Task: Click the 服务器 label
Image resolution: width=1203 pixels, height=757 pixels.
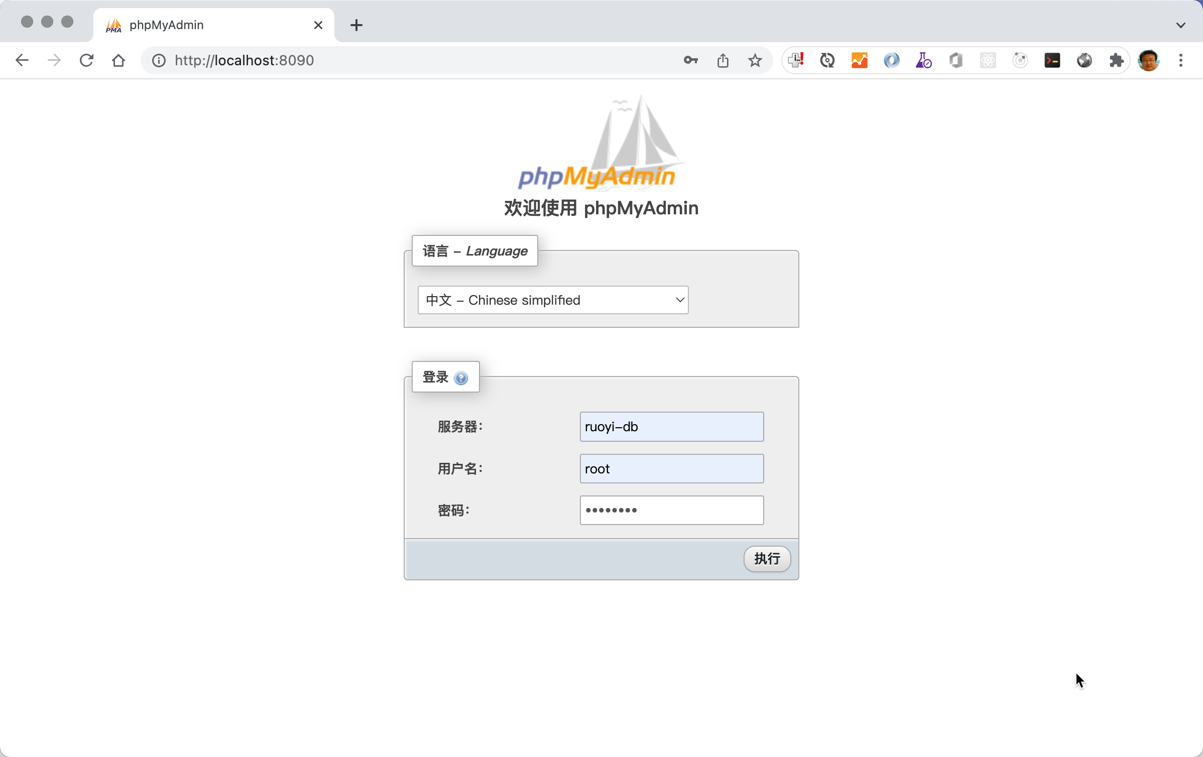Action: coord(460,427)
